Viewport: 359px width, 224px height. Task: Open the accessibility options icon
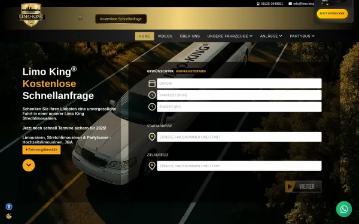click(9, 207)
